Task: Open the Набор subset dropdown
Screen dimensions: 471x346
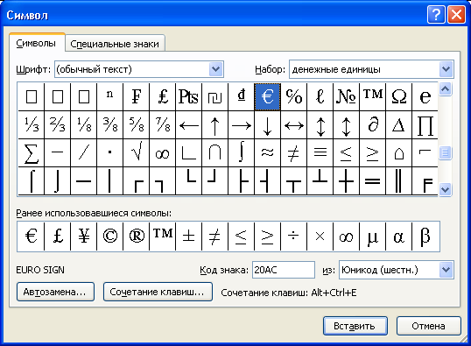Action: [446, 69]
